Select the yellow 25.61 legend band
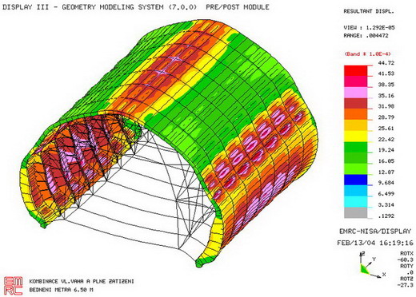This screenshot has width=416, height=297. pos(355,137)
